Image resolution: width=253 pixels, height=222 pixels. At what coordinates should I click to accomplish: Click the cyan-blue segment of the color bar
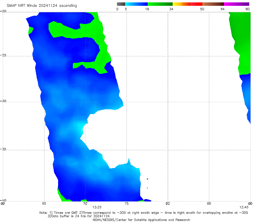click(136, 4)
